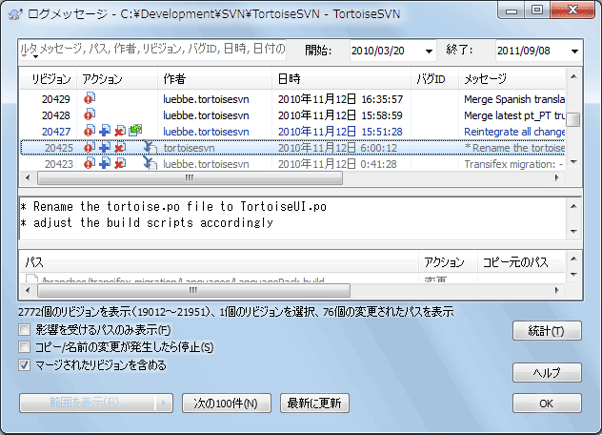Click the OK button

point(547,404)
